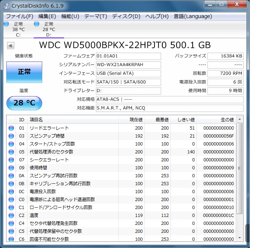Click status orb for row 01 リードエラーレート
Image resolution: width=278 pixels, height=248 pixels.
tap(11, 128)
